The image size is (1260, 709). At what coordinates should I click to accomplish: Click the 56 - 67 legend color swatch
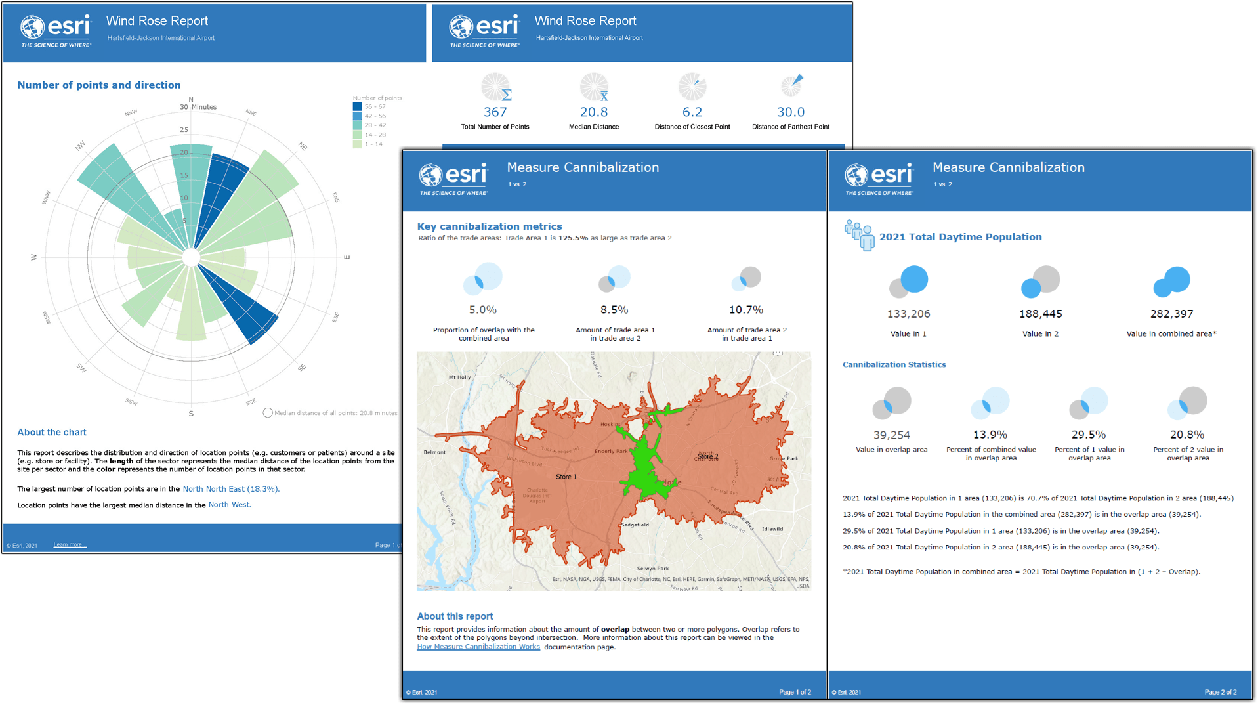pyautogui.click(x=357, y=106)
